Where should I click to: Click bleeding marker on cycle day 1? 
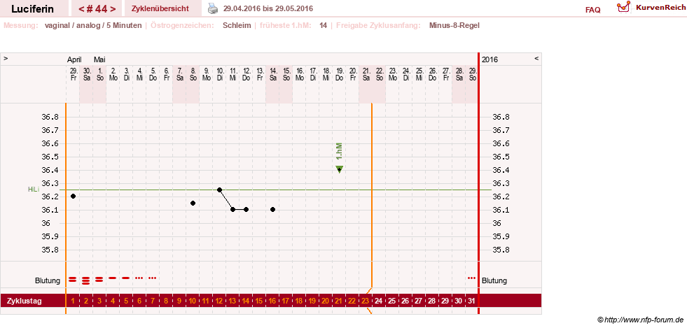tap(73, 279)
